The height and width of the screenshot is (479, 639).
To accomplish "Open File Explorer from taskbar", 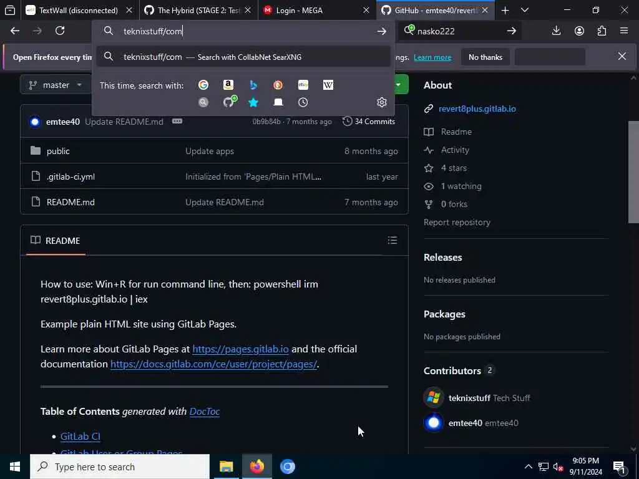I will point(226,467).
